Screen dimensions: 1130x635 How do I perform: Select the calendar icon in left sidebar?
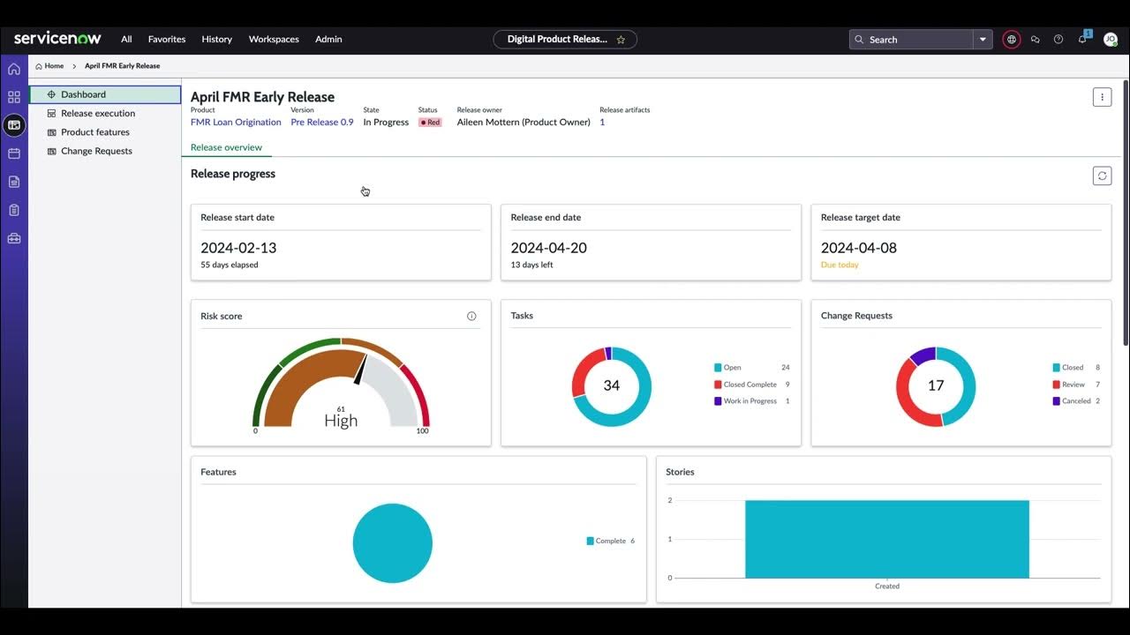[13, 153]
